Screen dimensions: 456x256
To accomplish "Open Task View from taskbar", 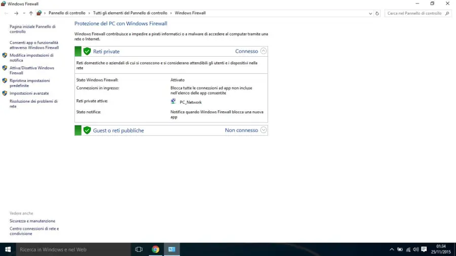I will pyautogui.click(x=139, y=249).
